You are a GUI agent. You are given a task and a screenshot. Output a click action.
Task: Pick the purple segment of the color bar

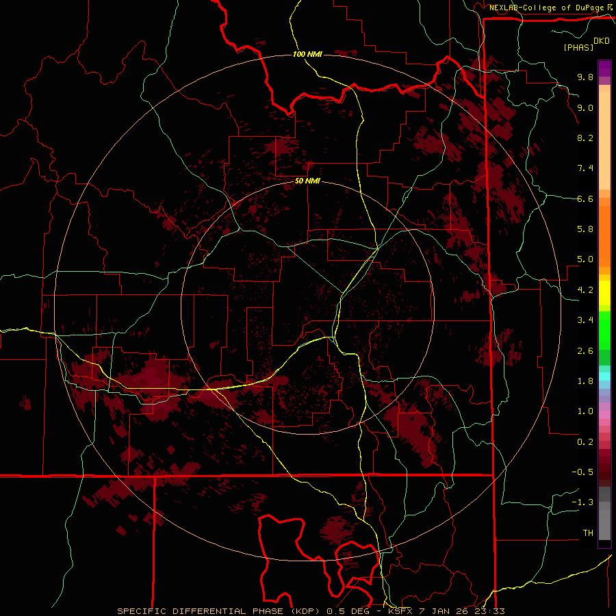604,68
